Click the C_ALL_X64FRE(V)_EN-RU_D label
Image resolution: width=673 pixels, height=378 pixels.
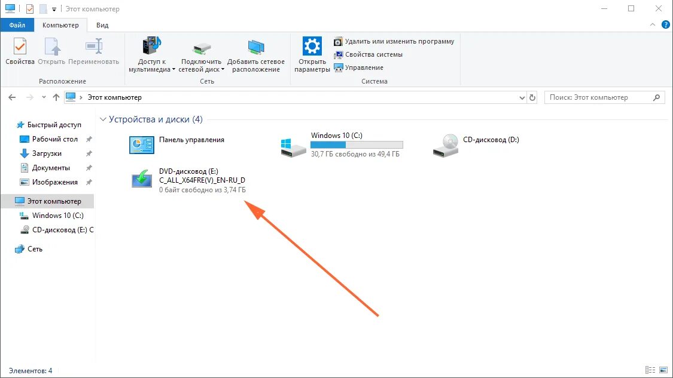(202, 180)
